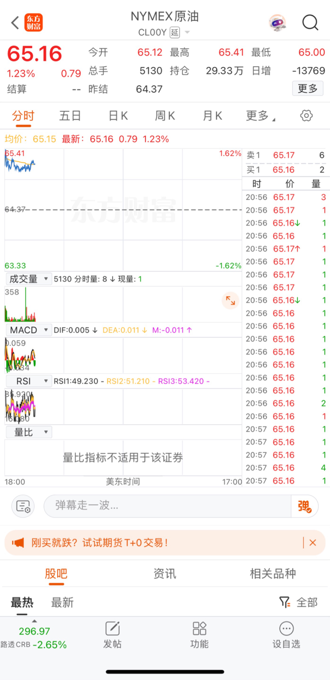This screenshot has width=330, height=680.
Task: Tap the megaphone announcement icon
Action: click(18, 543)
